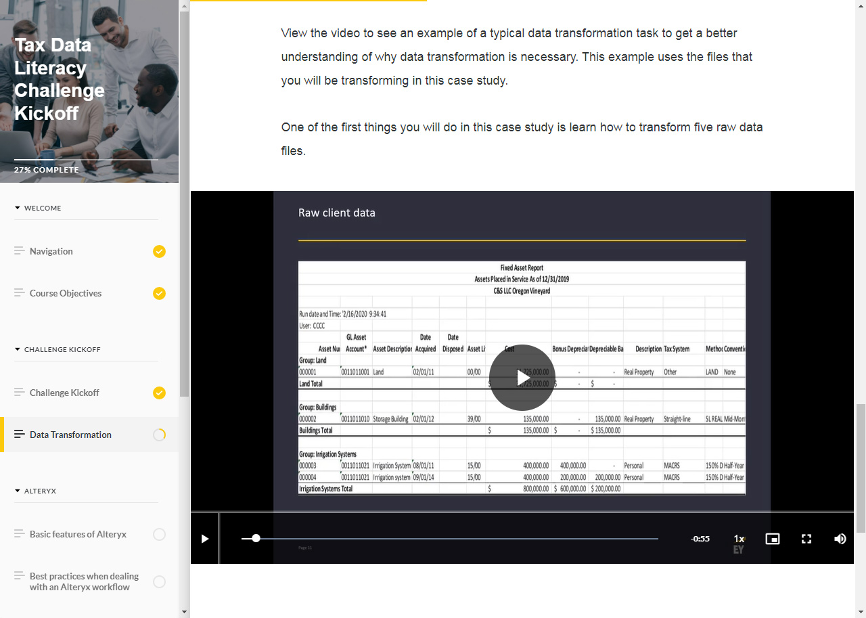
Task: Click the sidebar scrollbar down arrow
Action: (x=185, y=612)
